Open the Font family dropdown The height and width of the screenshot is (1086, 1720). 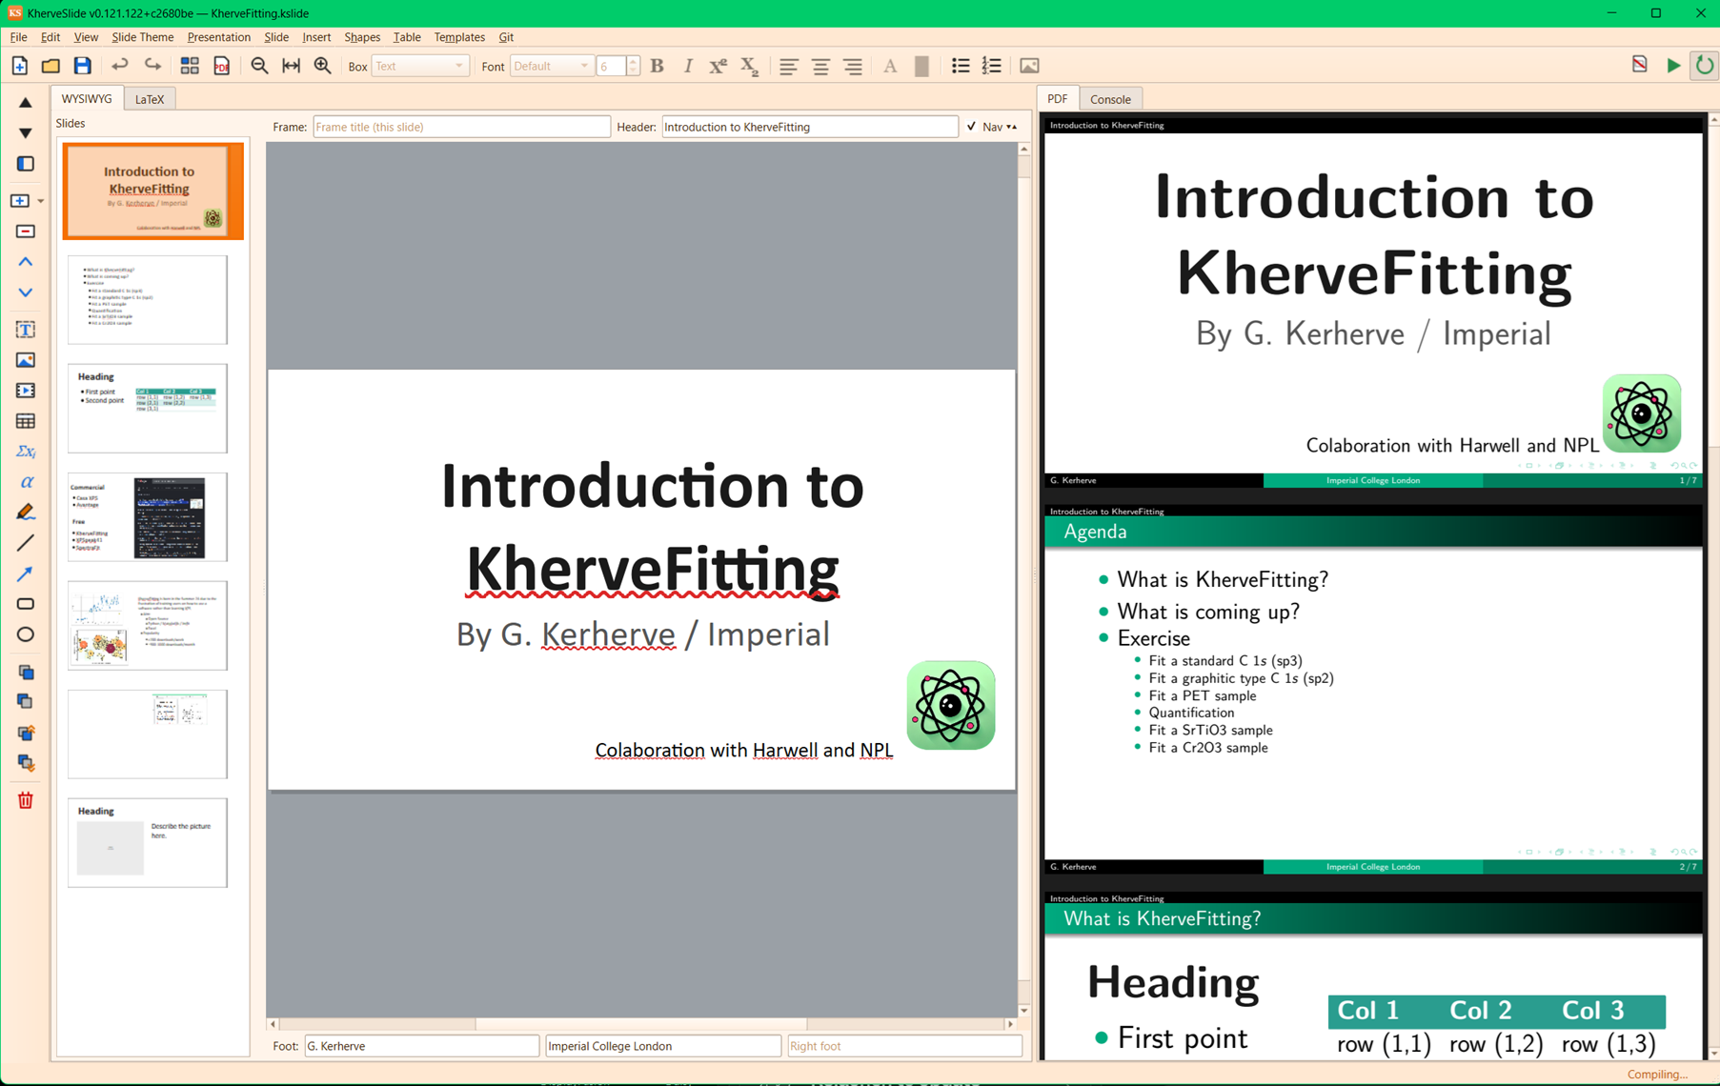coord(552,66)
